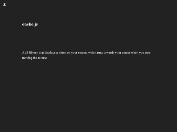Click the word "that" in the description
This screenshot has height=132, width=177.
41,53
